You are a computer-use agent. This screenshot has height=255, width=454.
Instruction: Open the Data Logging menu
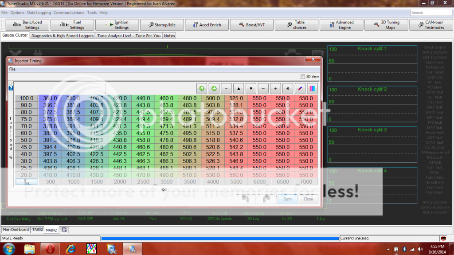pyautogui.click(x=39, y=13)
